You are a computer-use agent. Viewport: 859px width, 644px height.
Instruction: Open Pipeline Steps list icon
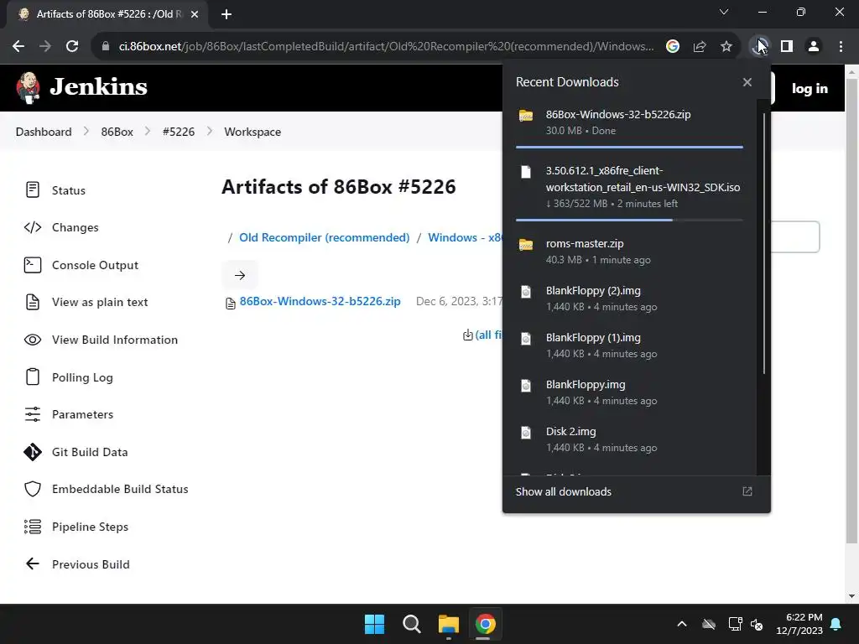(33, 527)
